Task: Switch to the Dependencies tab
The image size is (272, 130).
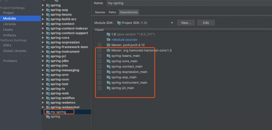Action: coord(129,12)
